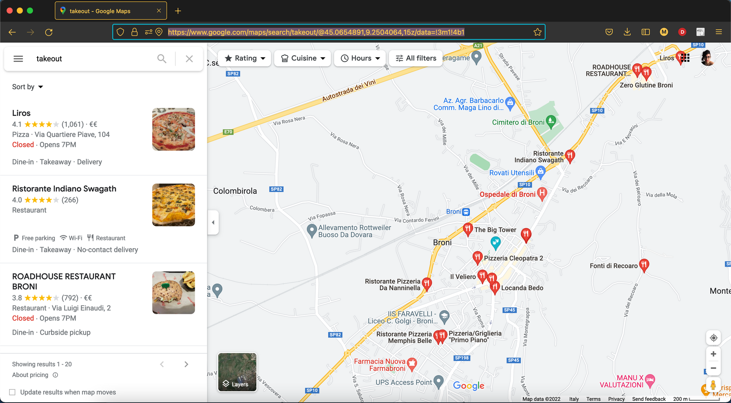The height and width of the screenshot is (403, 731).
Task: View the Liros pizza photo thumbnail
Action: coord(174,129)
